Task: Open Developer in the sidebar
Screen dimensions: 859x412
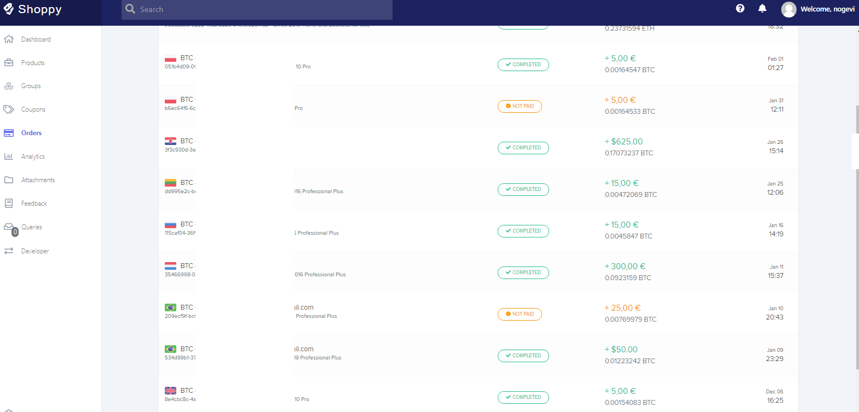Action: click(35, 251)
